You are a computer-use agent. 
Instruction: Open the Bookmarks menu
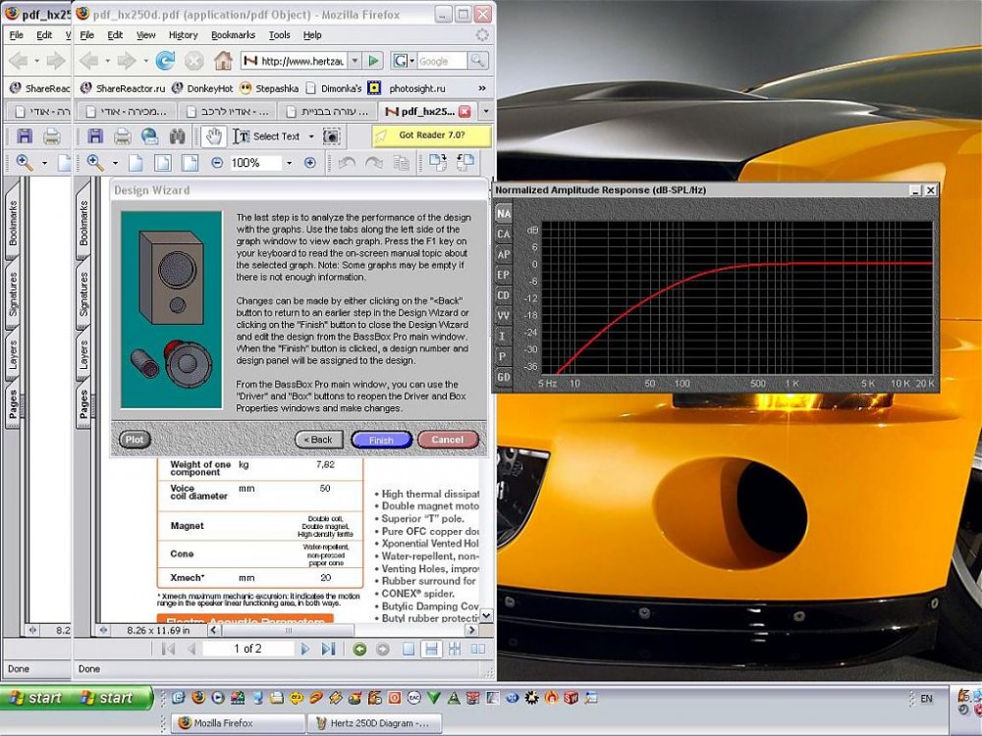(x=233, y=35)
